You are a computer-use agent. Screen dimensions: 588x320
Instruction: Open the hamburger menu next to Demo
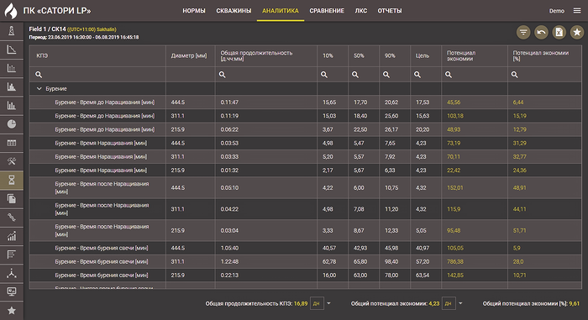577,11
